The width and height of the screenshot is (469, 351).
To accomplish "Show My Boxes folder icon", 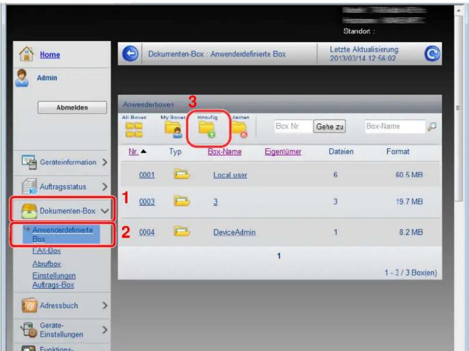I will click(174, 130).
